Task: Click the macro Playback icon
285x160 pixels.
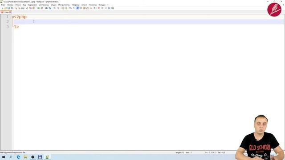Action: click(106, 8)
